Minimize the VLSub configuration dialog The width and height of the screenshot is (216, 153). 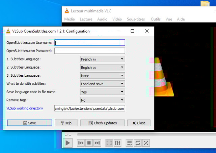tap(118, 31)
